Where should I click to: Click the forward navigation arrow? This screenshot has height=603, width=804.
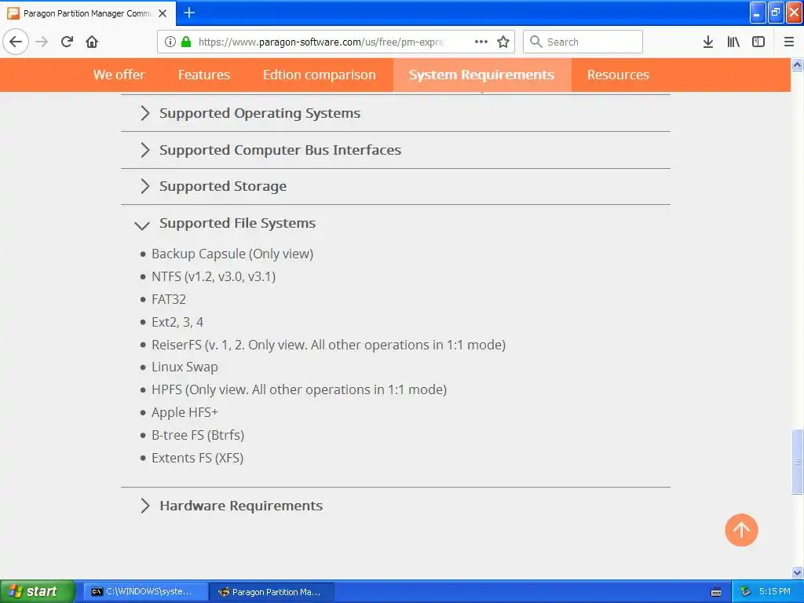click(x=42, y=42)
